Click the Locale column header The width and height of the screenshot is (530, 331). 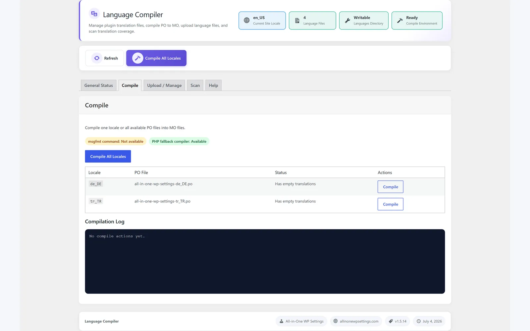point(94,172)
